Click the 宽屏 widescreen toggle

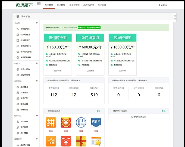[175, 17]
